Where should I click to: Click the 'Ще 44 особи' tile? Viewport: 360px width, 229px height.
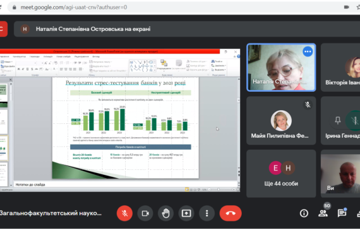pyautogui.click(x=281, y=174)
